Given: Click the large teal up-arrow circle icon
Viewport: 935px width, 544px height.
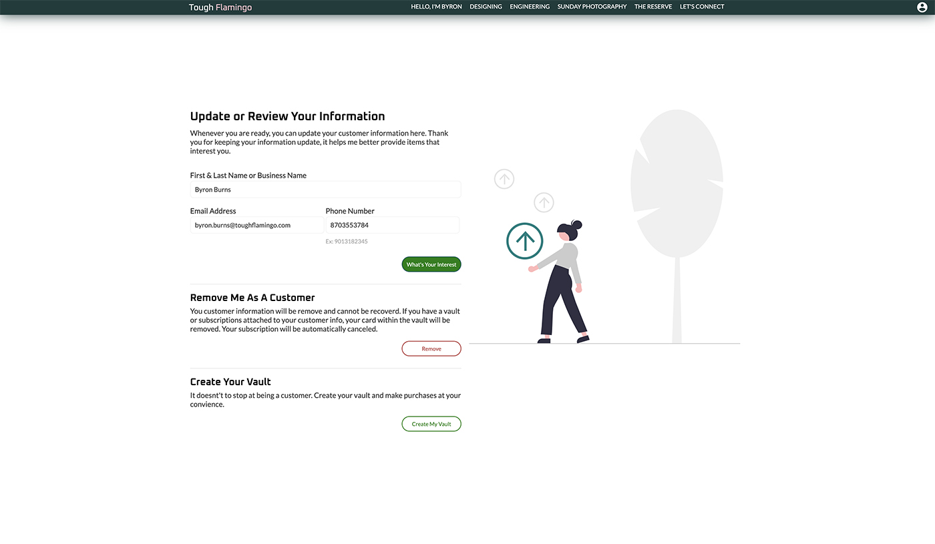Looking at the screenshot, I should tap(525, 241).
